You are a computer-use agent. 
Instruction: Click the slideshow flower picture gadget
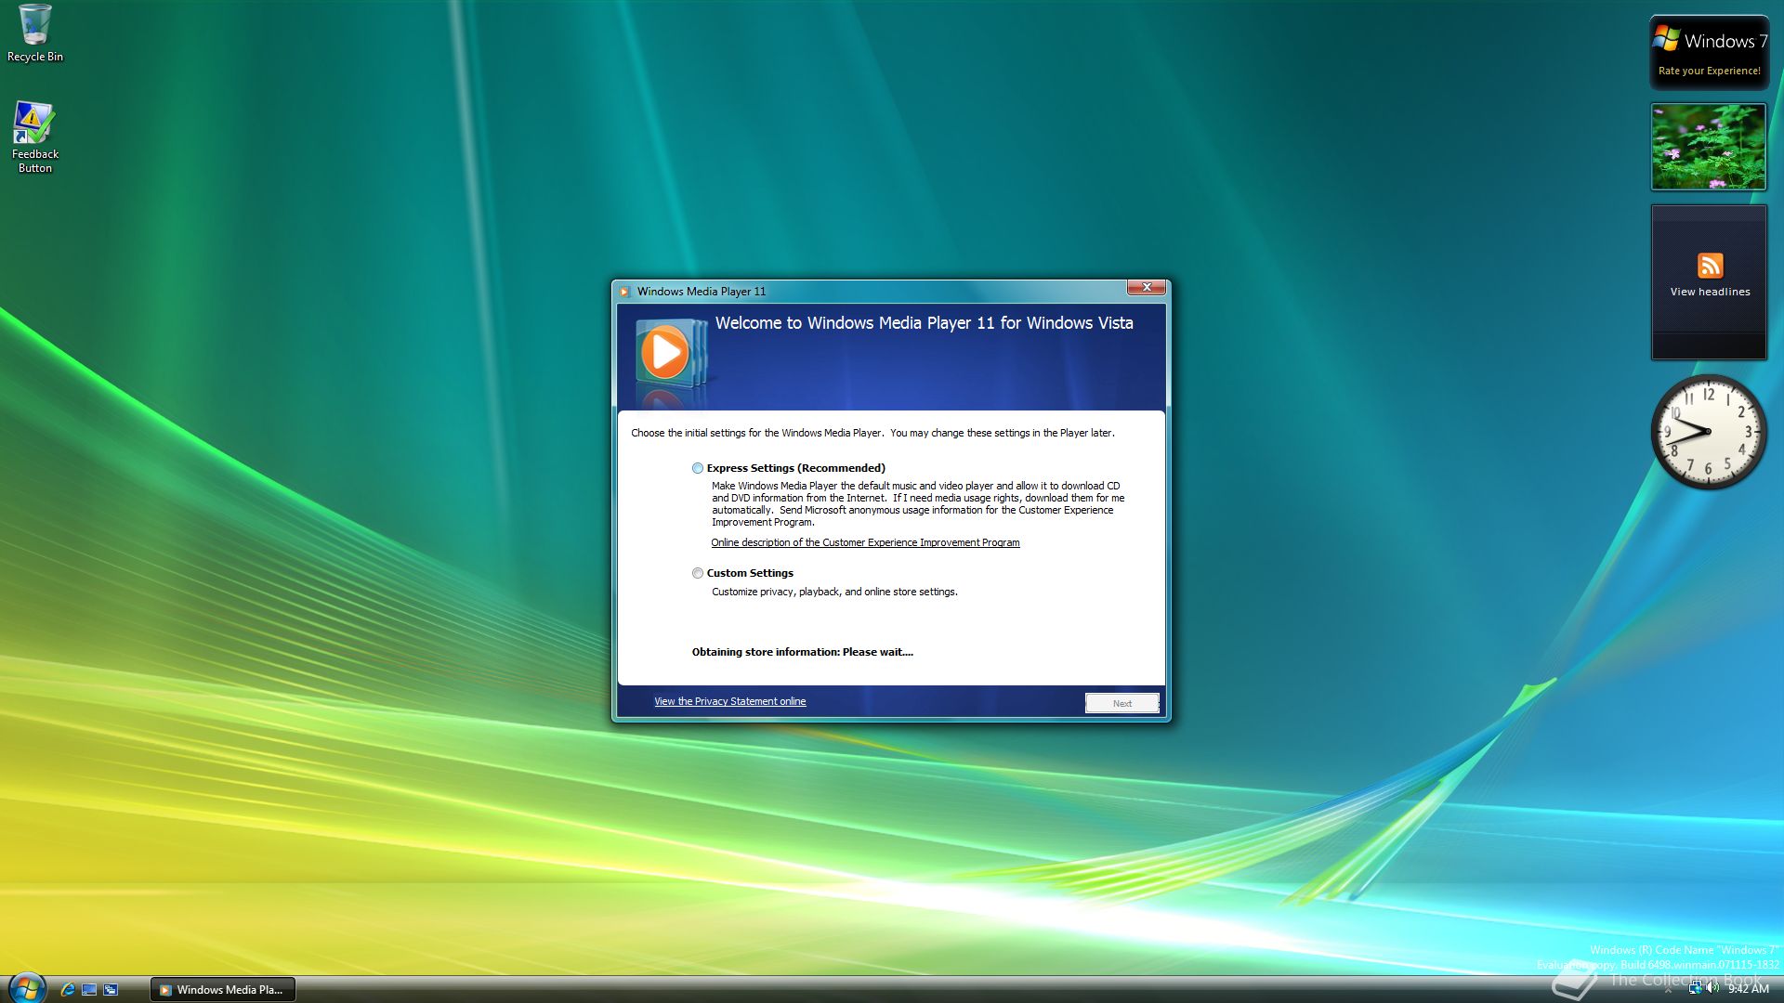[x=1708, y=147]
